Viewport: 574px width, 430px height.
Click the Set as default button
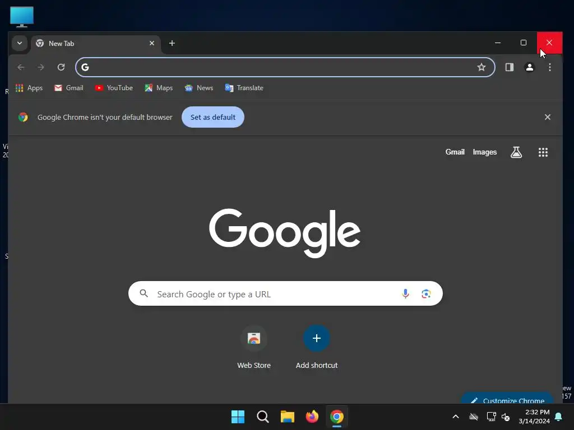click(212, 117)
